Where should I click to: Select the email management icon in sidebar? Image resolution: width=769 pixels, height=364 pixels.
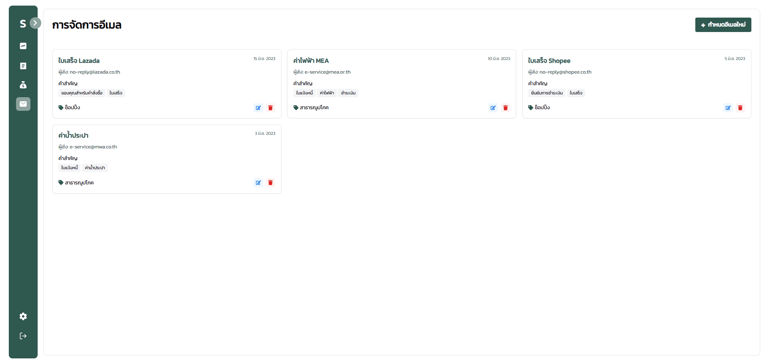pyautogui.click(x=23, y=104)
